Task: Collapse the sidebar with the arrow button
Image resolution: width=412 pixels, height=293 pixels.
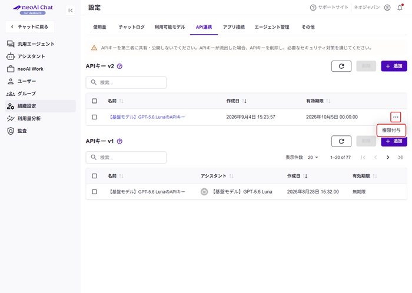Action: pos(71,11)
